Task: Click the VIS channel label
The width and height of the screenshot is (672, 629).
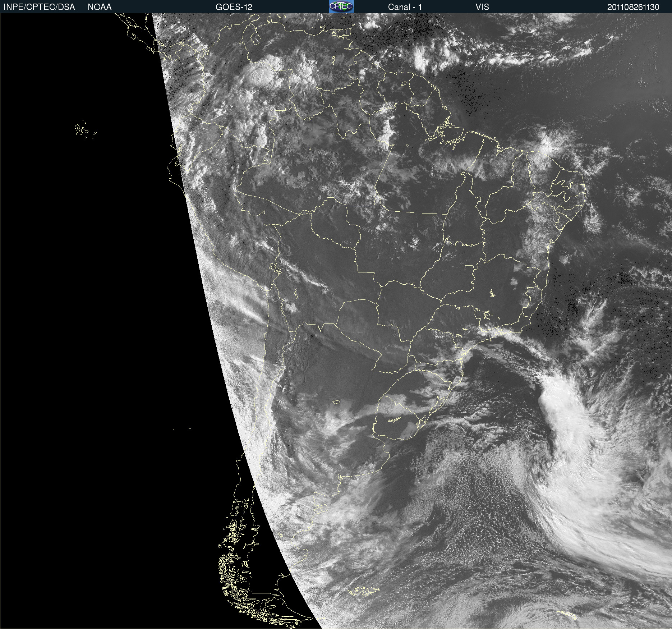Action: click(x=482, y=7)
